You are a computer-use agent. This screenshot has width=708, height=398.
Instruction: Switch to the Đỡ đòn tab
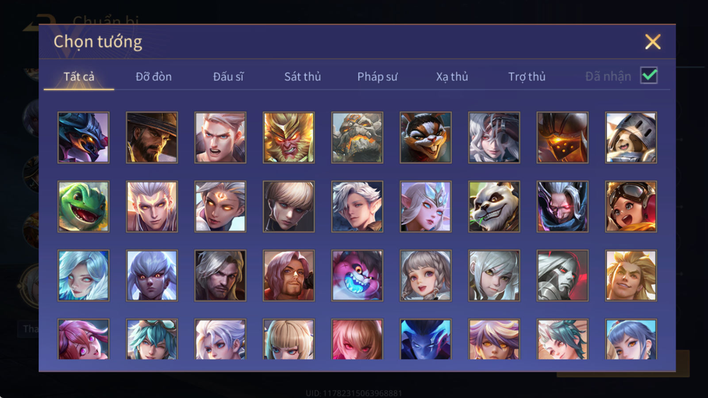tap(154, 77)
